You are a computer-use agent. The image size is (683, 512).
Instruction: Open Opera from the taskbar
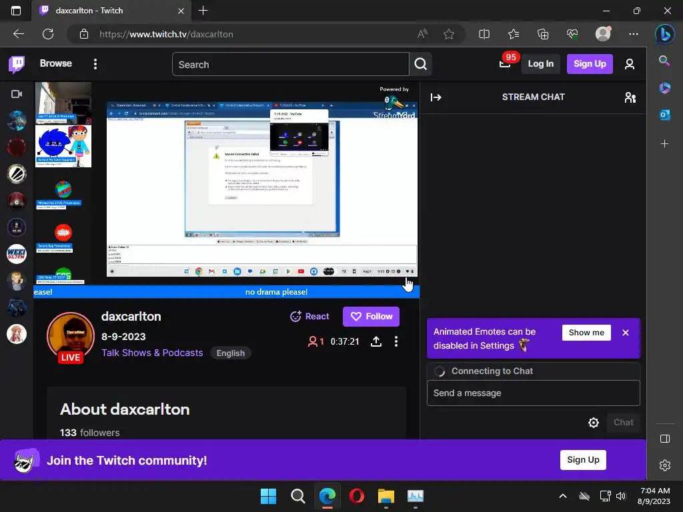[x=357, y=496]
